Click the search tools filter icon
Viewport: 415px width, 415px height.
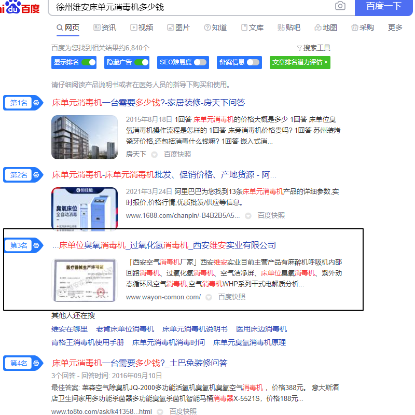[299, 48]
